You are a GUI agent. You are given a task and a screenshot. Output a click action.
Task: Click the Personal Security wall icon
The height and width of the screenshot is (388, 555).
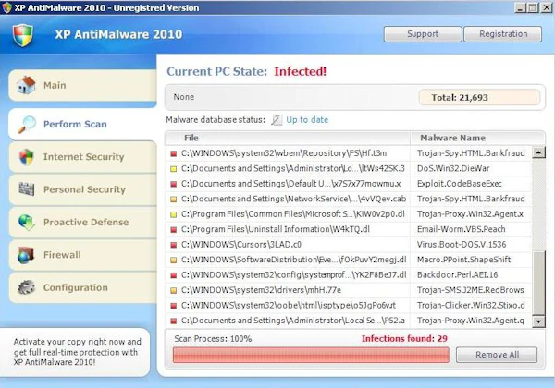point(27,189)
